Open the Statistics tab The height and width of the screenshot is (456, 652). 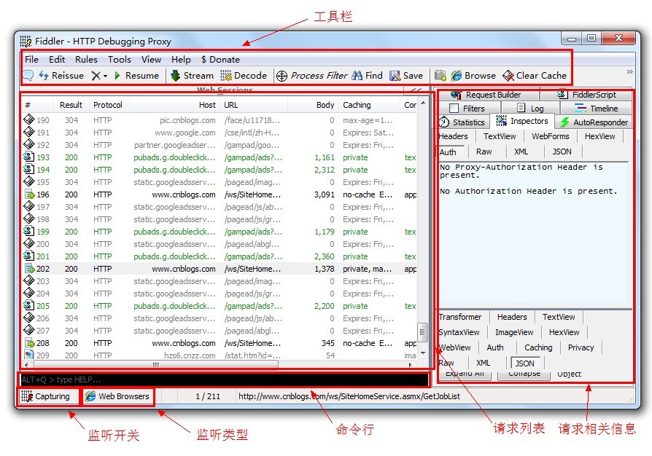463,122
